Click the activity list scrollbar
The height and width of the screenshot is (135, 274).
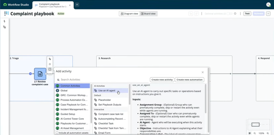coord(129,94)
